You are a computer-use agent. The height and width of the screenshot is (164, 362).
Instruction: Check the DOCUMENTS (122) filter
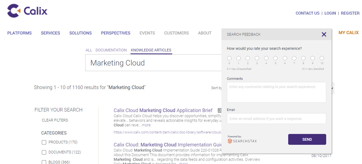pos(44,152)
